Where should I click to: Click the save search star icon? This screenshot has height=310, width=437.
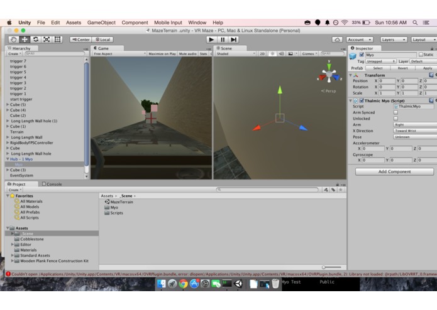[x=340, y=190]
